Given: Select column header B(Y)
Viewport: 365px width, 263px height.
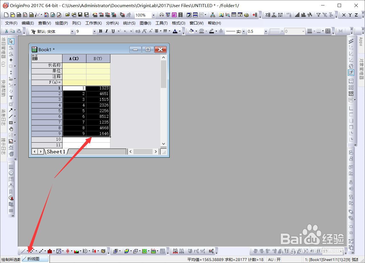Looking at the screenshot, I should (98, 58).
